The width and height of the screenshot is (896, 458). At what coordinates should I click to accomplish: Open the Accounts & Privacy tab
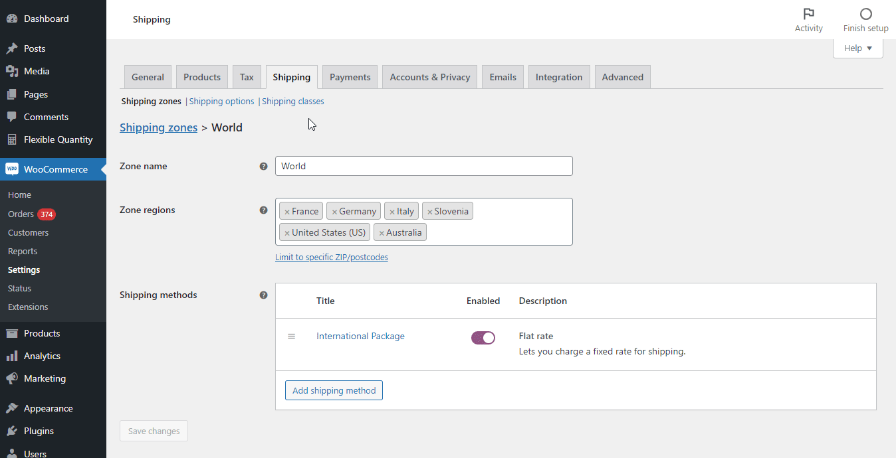pyautogui.click(x=430, y=77)
